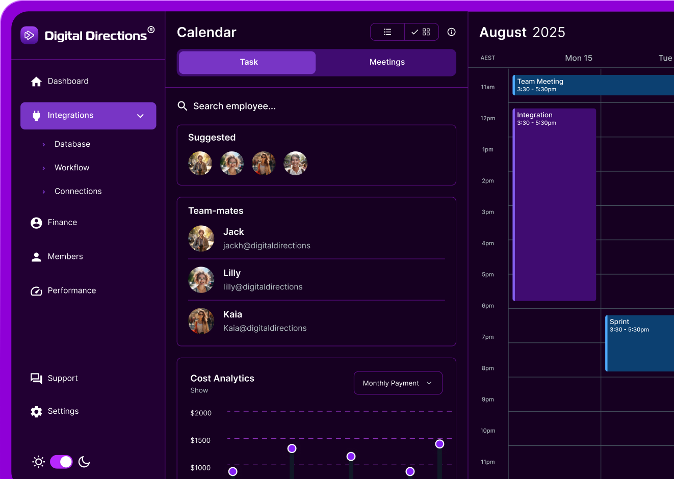Image resolution: width=674 pixels, height=479 pixels.
Task: Open the Workflow submenu item
Action: 72,168
